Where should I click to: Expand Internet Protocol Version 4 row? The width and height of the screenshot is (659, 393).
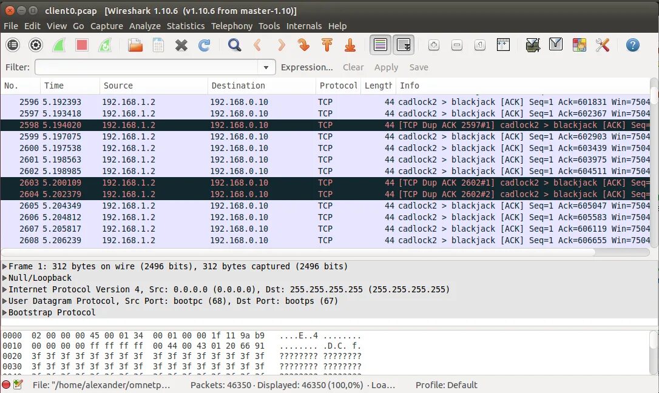click(x=5, y=289)
